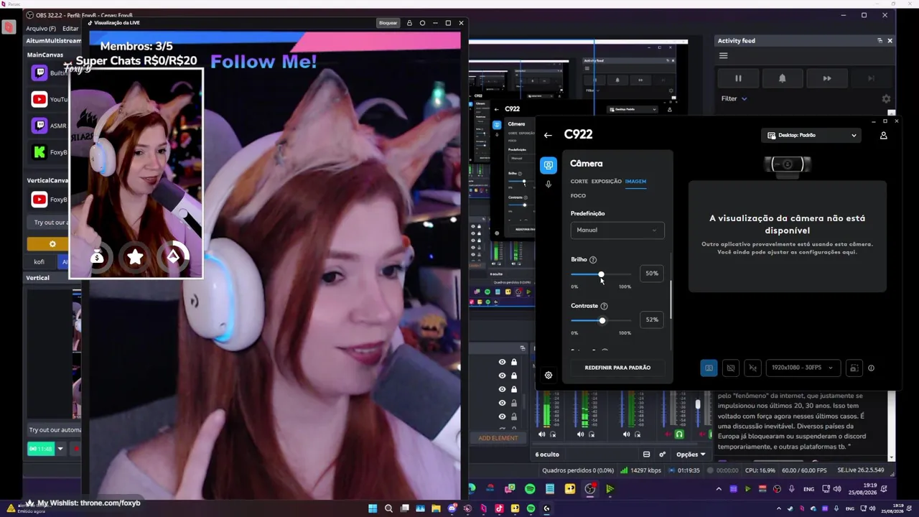Switch to the CORTE tab
This screenshot has height=517, width=919.
(579, 181)
